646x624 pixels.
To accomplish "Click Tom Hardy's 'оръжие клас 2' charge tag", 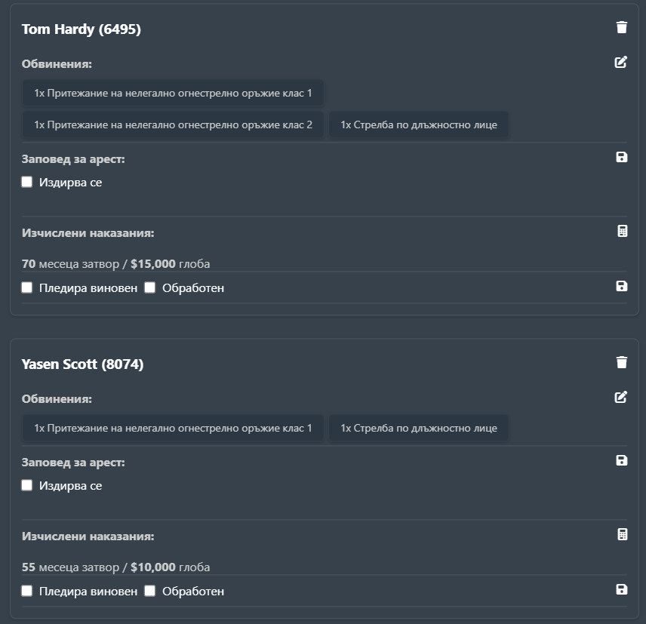I will pyautogui.click(x=173, y=124).
